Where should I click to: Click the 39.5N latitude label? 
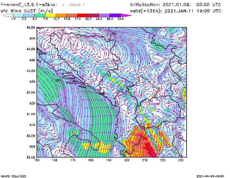[31, 158]
